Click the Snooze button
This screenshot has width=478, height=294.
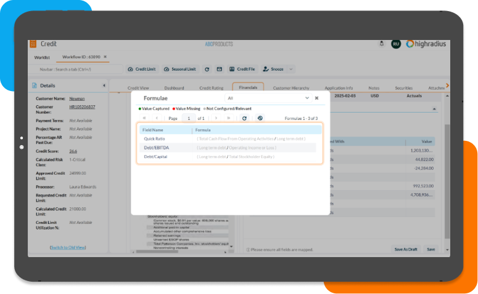pyautogui.click(x=273, y=70)
